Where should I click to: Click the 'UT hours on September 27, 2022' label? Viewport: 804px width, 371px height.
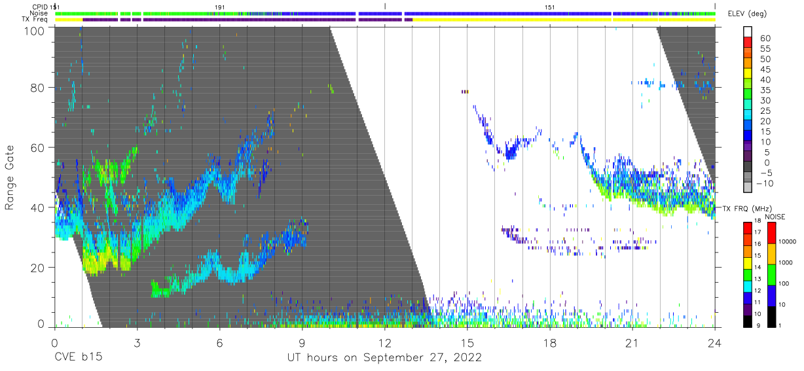pyautogui.click(x=384, y=358)
